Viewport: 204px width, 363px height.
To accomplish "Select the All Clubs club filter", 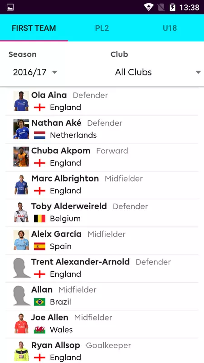I will [x=158, y=72].
